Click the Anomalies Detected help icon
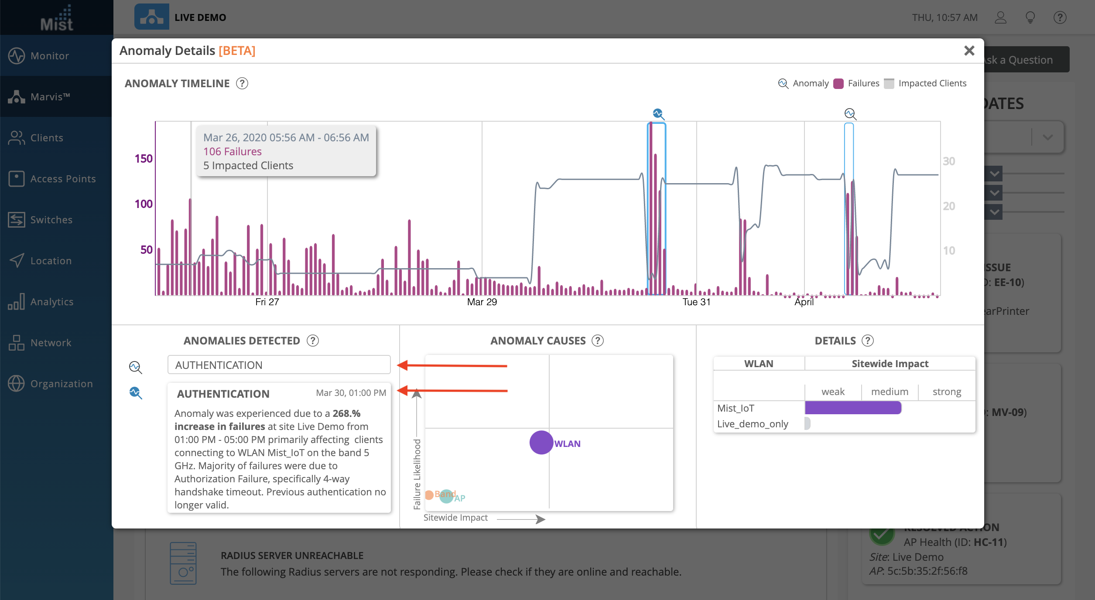Viewport: 1095px width, 600px height. click(x=313, y=341)
